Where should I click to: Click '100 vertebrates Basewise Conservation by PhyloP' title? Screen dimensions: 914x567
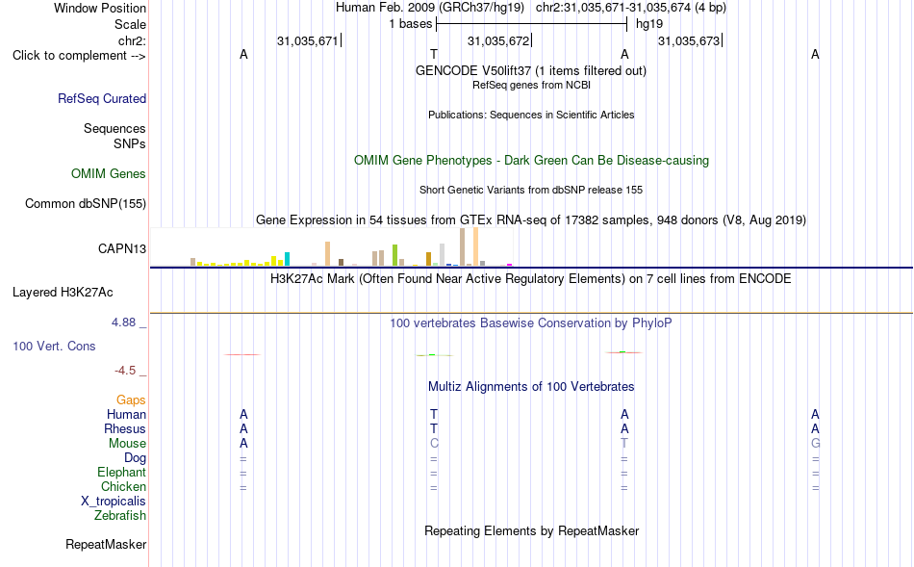[530, 323]
